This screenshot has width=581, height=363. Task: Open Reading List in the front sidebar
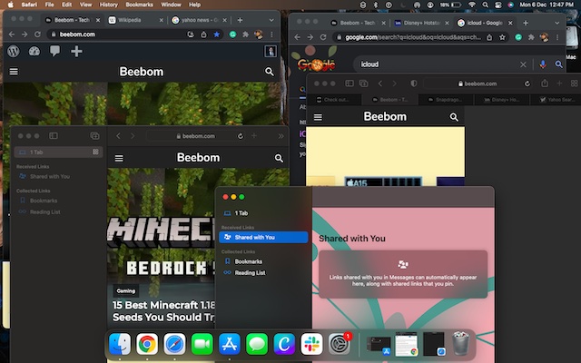tap(250, 272)
